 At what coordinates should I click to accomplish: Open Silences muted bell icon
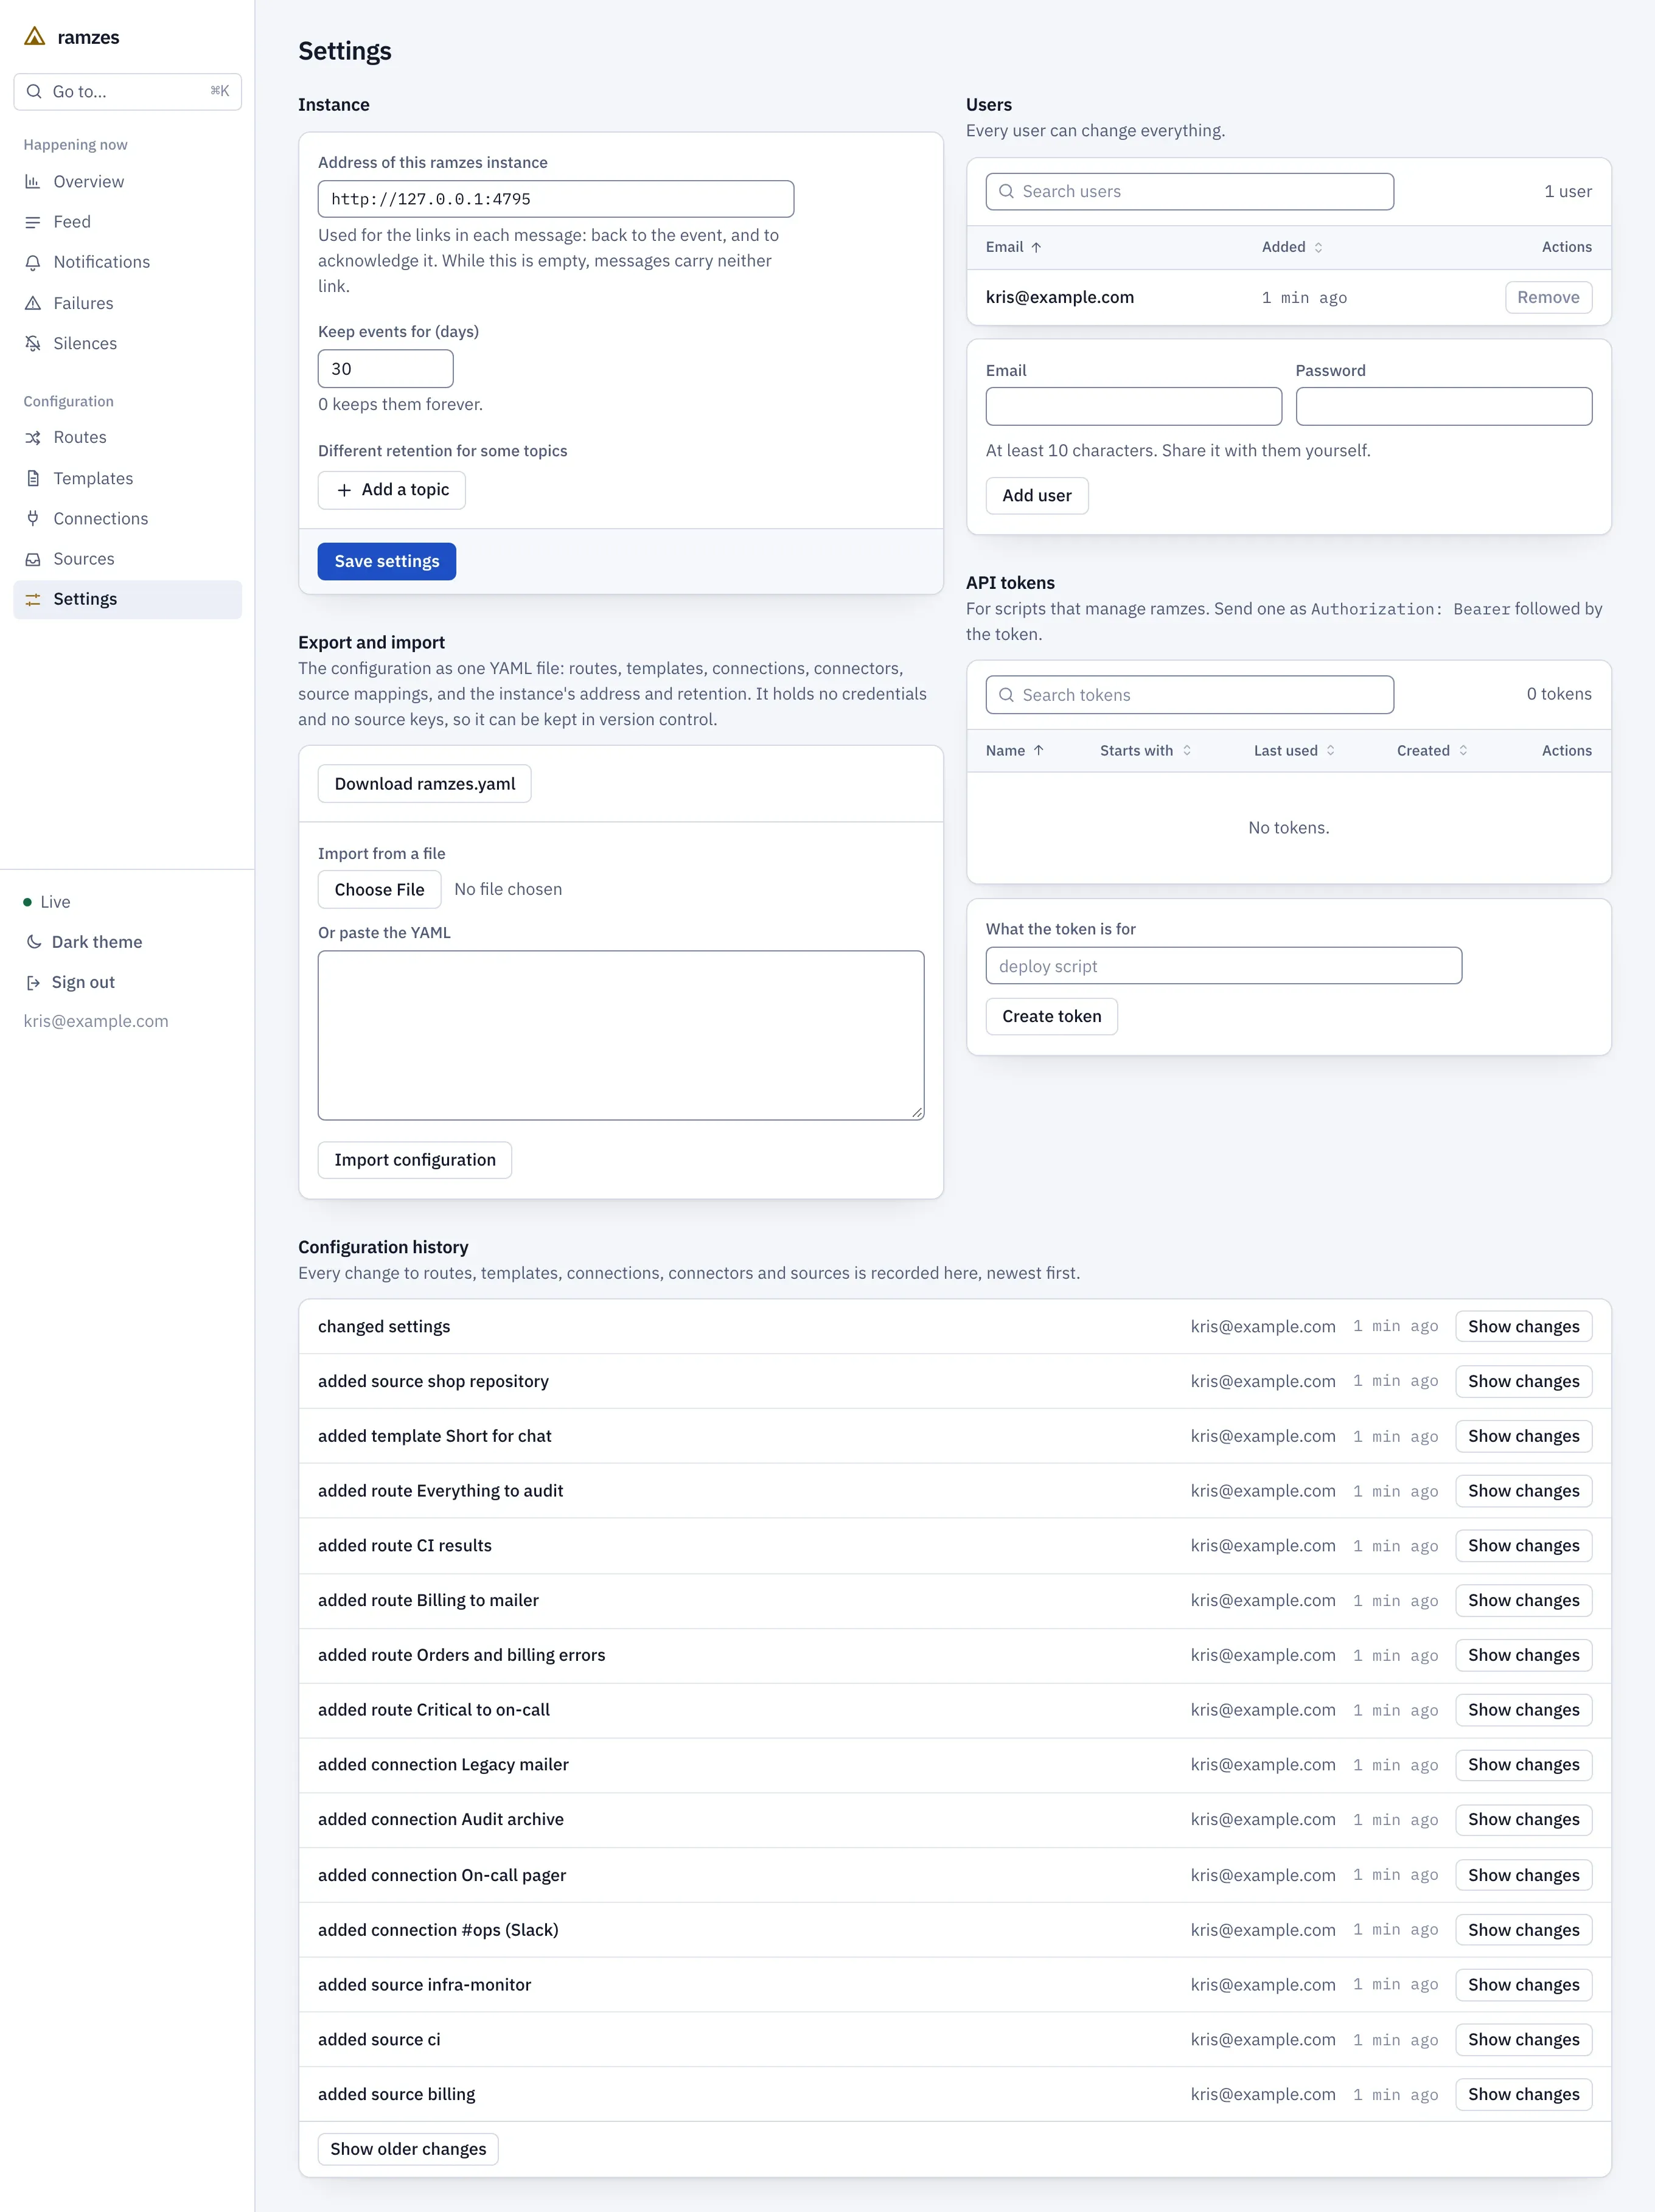pos(33,343)
